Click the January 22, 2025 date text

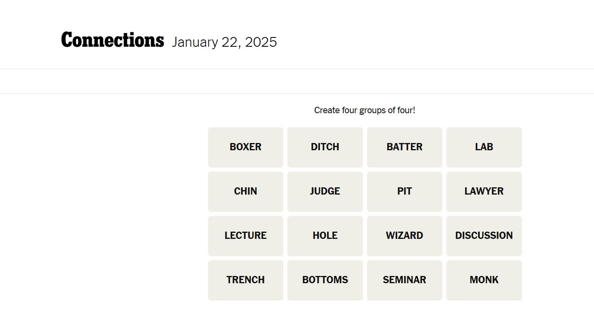[225, 41]
